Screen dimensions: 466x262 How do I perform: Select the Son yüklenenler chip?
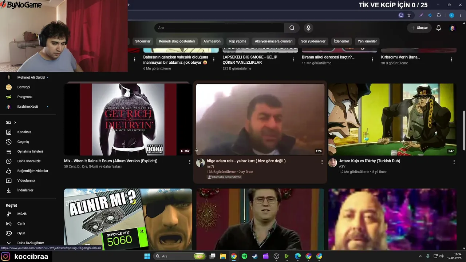pos(313,41)
